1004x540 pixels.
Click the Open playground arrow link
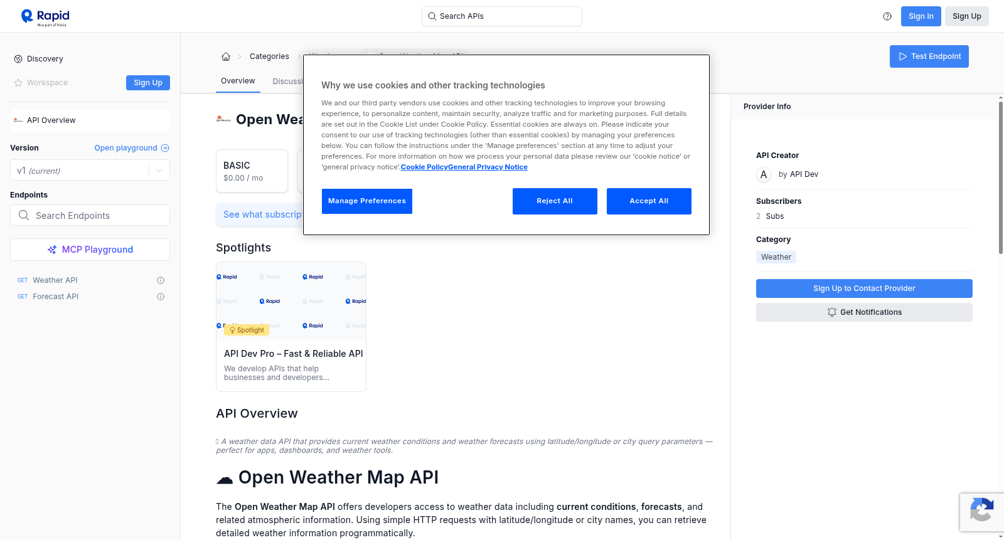(x=132, y=148)
